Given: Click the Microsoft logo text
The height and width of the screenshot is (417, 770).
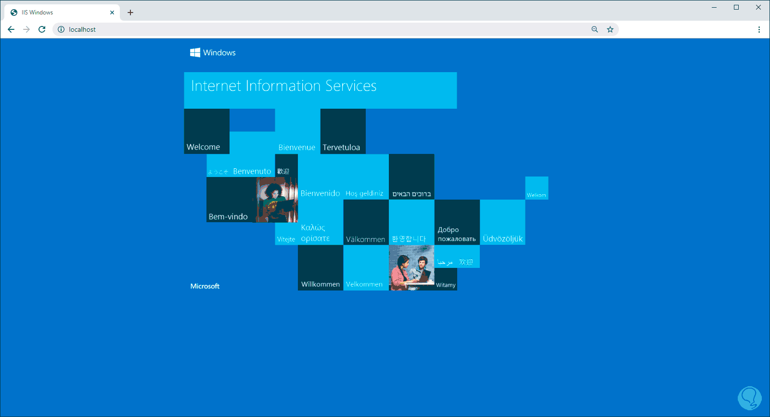Looking at the screenshot, I should (205, 286).
